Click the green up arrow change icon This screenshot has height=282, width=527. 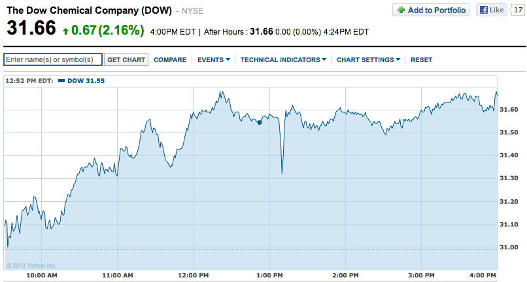[65, 31]
